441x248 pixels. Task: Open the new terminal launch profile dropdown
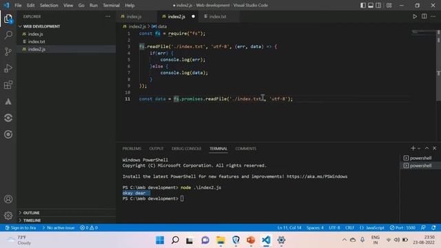pos(419,149)
